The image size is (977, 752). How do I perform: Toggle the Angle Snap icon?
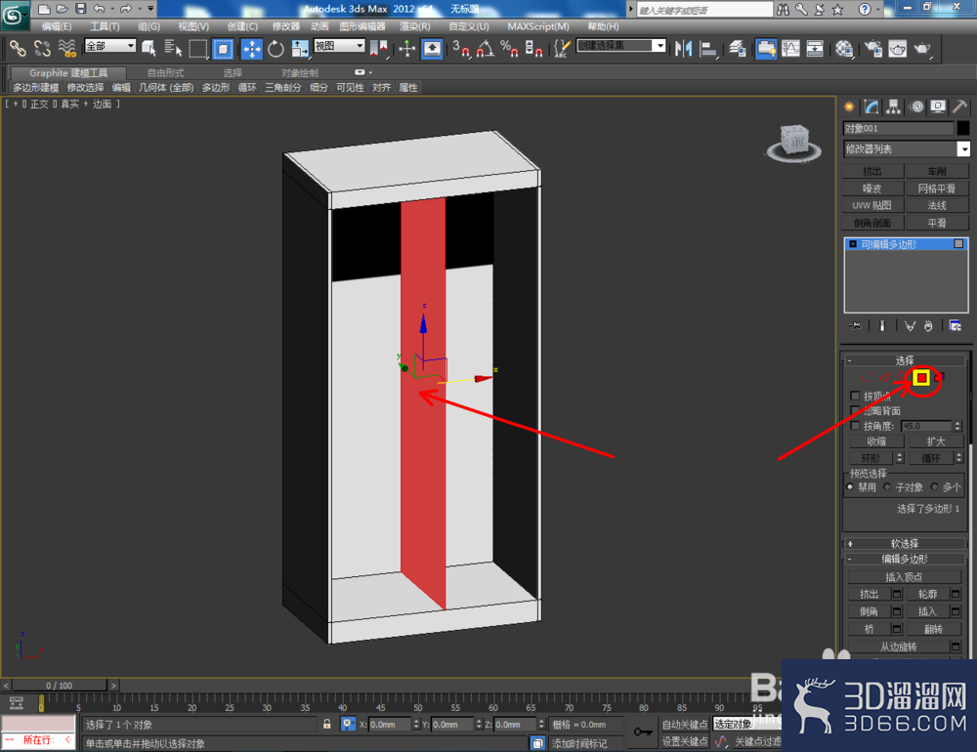(486, 48)
